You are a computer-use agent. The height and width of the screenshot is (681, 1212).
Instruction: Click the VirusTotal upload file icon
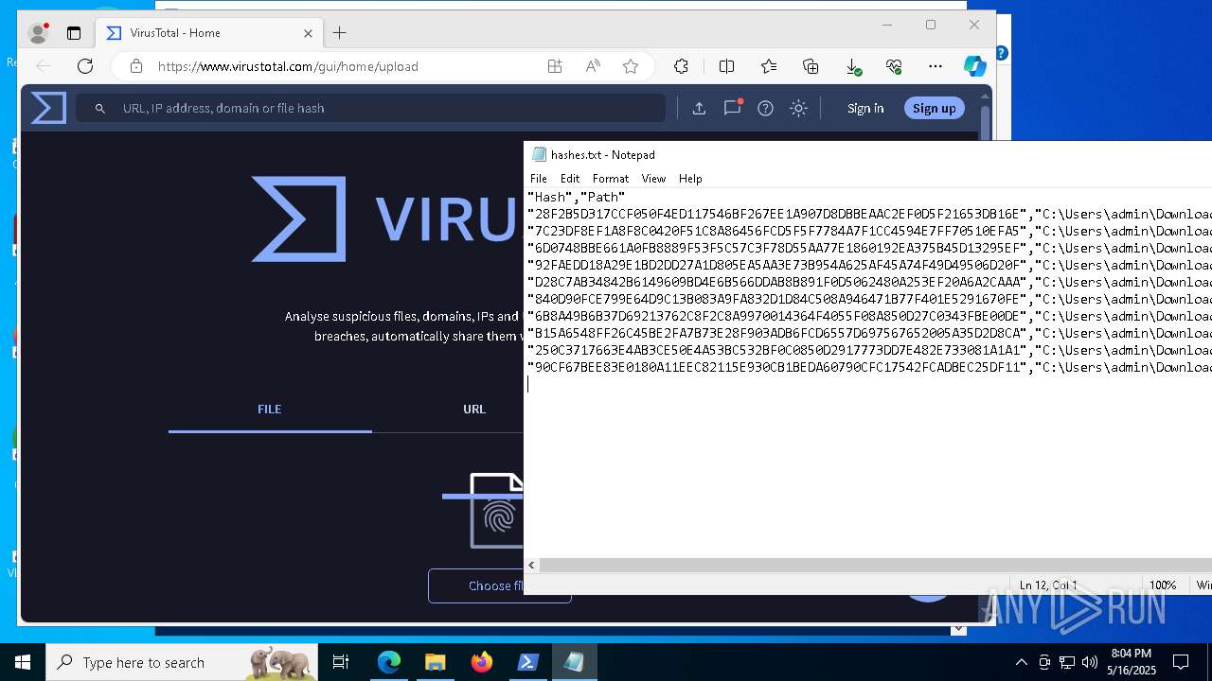point(699,108)
